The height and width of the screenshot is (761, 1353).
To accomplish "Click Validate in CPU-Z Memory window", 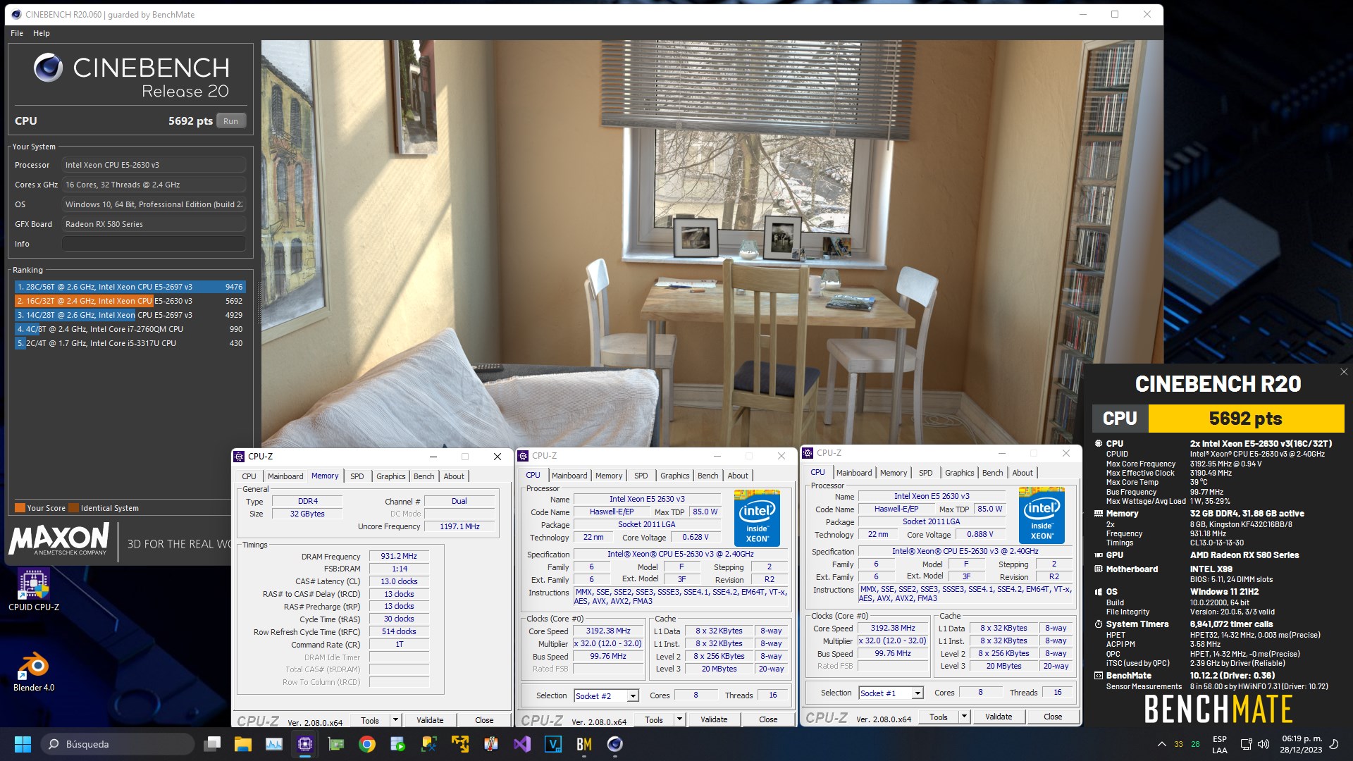I will (x=430, y=720).
